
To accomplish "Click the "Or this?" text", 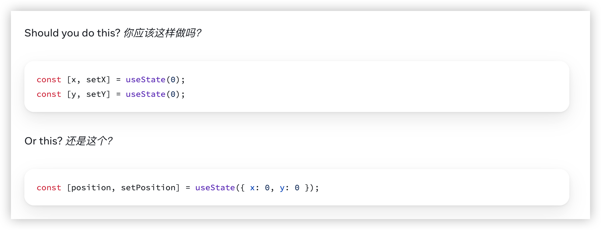I will click(x=43, y=141).
